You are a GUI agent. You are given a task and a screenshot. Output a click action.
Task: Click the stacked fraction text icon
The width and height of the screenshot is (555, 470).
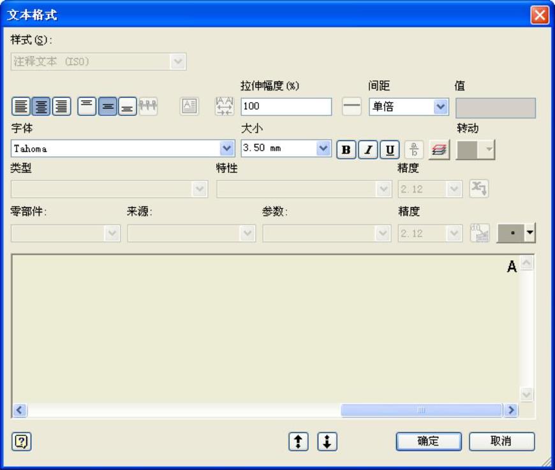point(414,149)
